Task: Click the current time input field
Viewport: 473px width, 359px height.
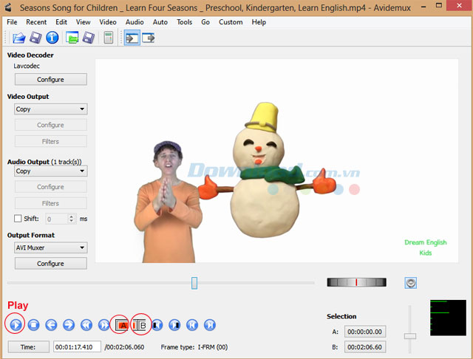Action: click(x=77, y=346)
